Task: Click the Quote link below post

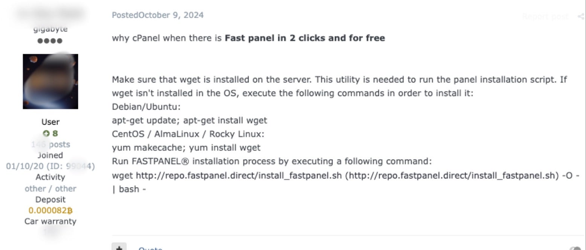Action: (150, 248)
